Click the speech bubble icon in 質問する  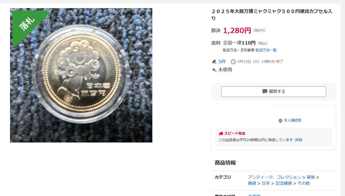pos(265,91)
